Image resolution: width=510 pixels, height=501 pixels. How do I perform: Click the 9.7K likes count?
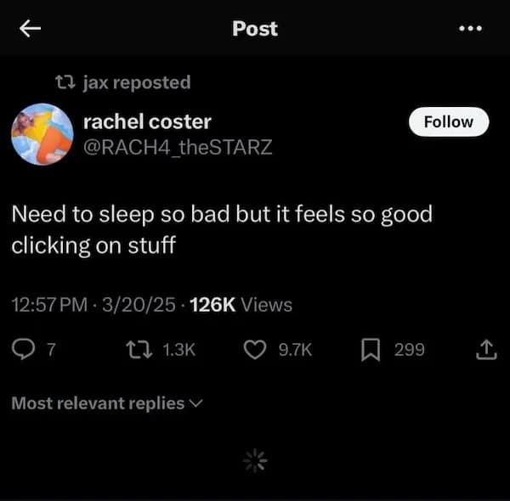pyautogui.click(x=296, y=349)
